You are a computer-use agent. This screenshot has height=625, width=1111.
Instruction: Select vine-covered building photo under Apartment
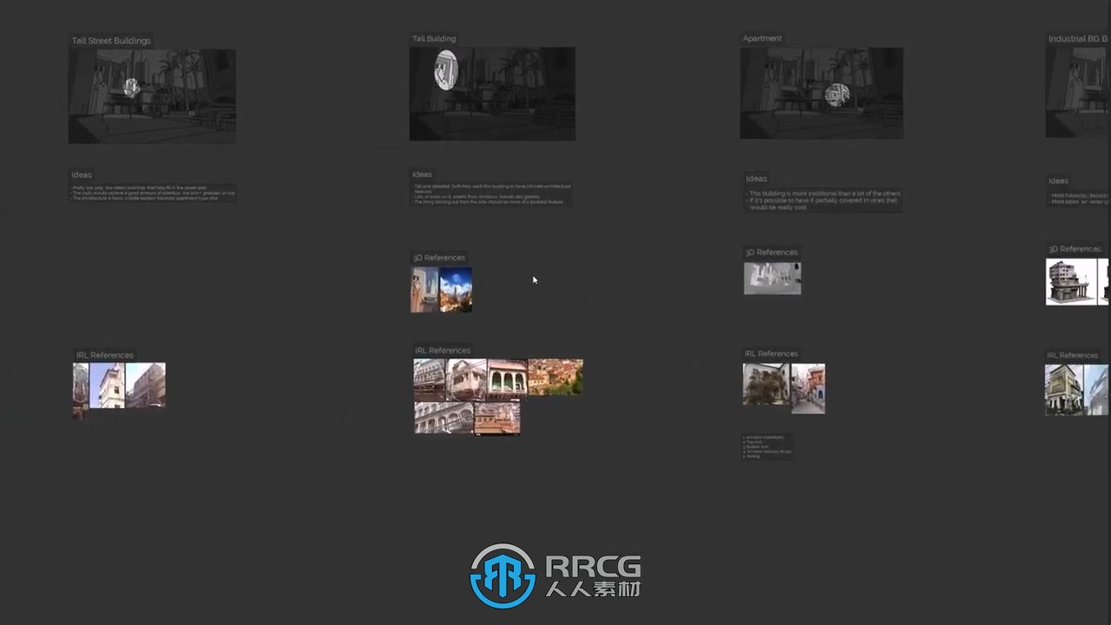click(x=766, y=385)
